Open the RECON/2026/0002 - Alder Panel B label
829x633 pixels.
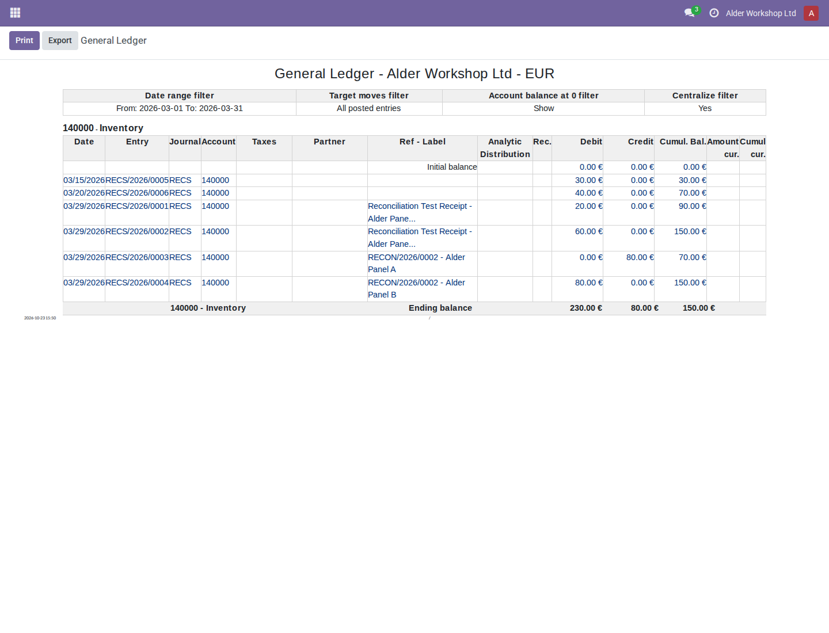(x=416, y=288)
